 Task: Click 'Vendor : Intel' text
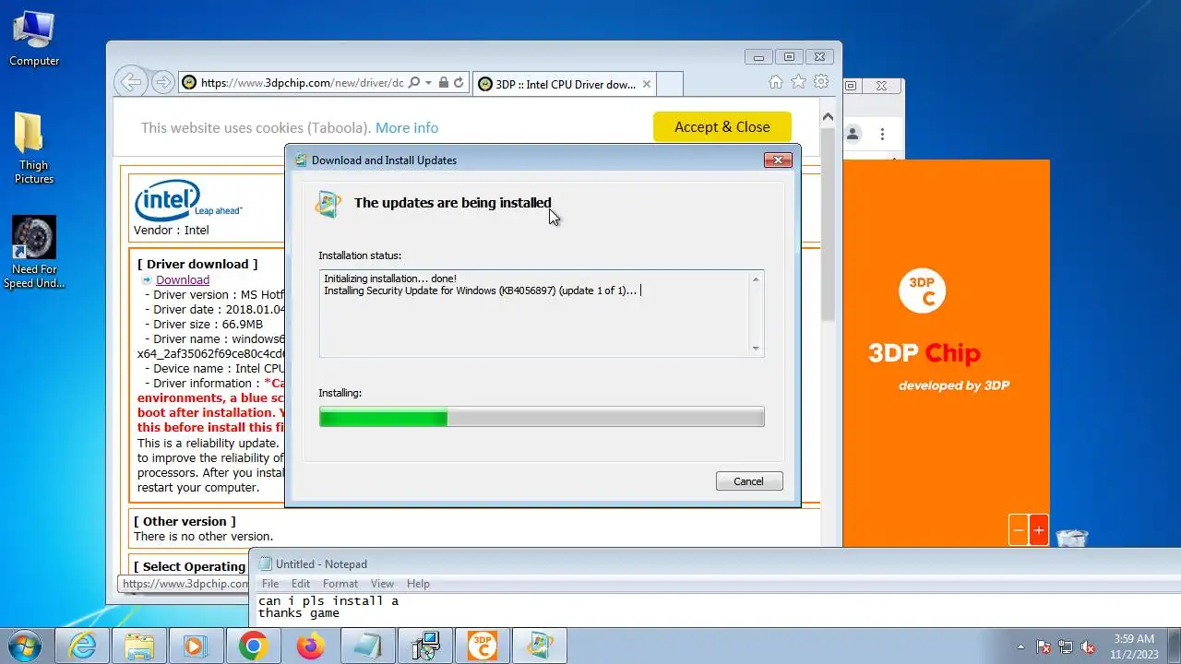tap(172, 231)
